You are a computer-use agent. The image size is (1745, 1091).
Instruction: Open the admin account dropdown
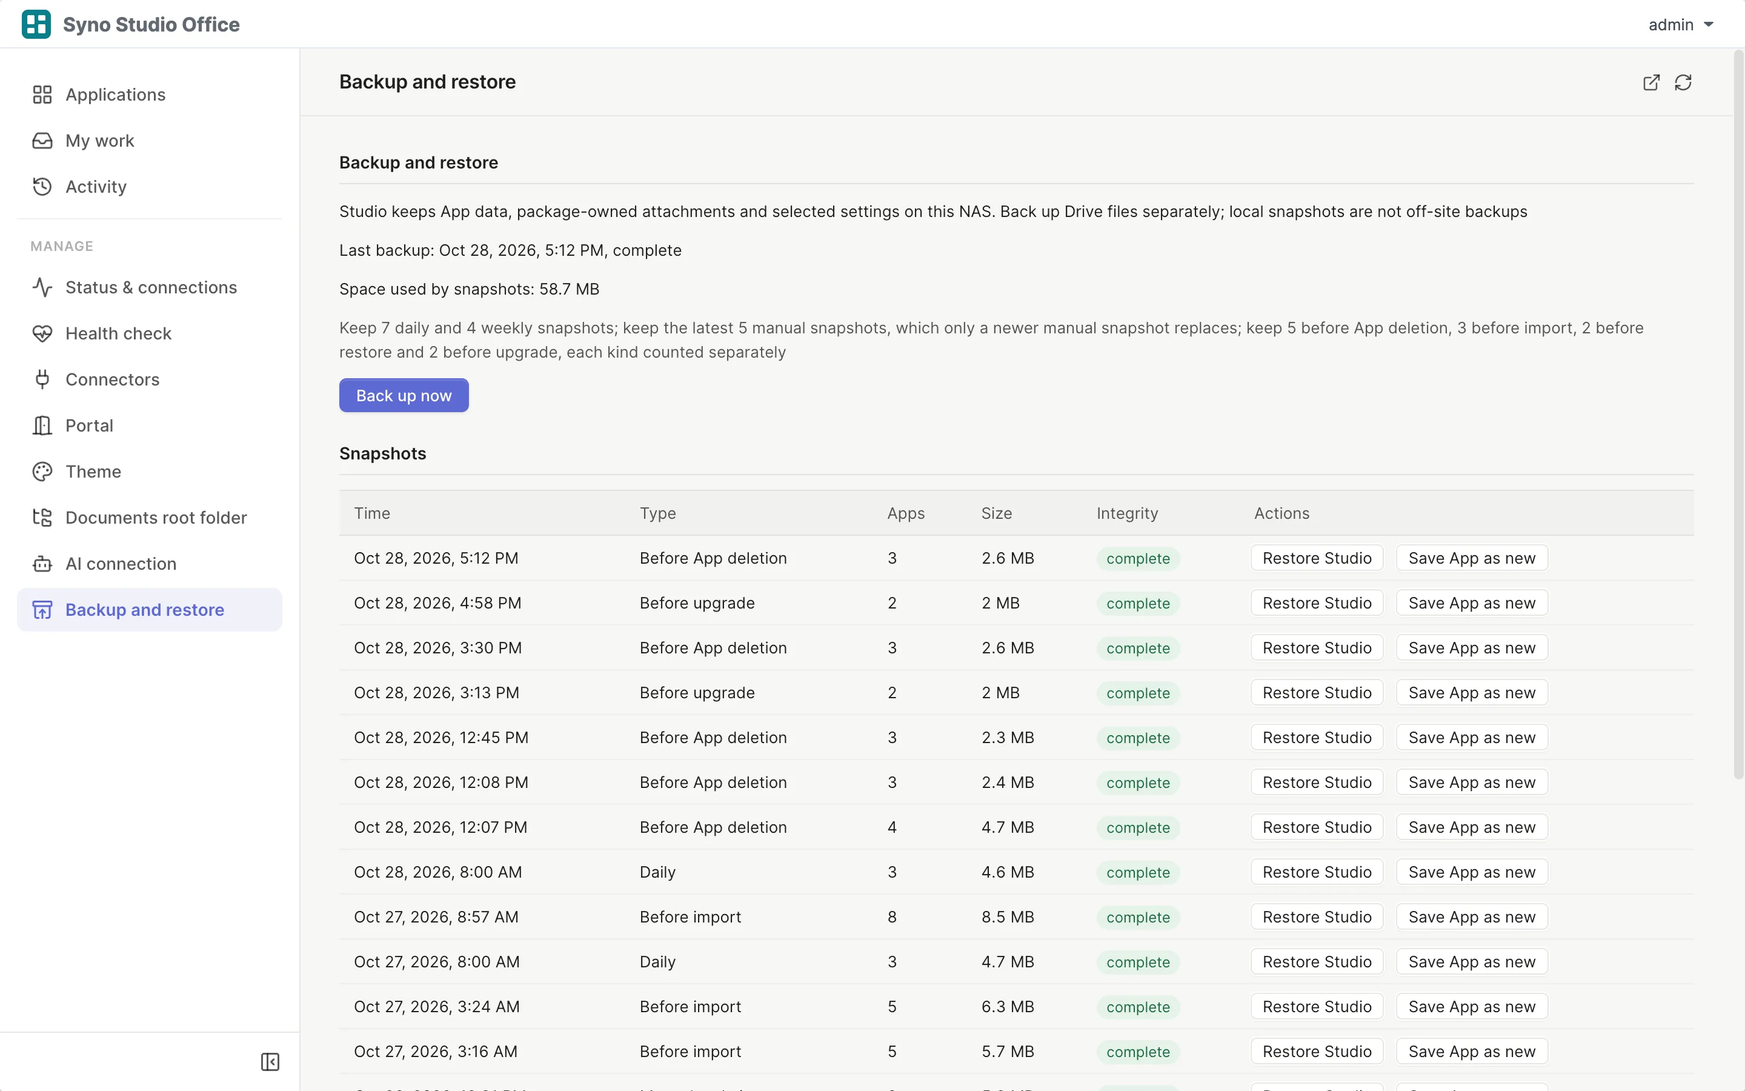pos(1681,24)
